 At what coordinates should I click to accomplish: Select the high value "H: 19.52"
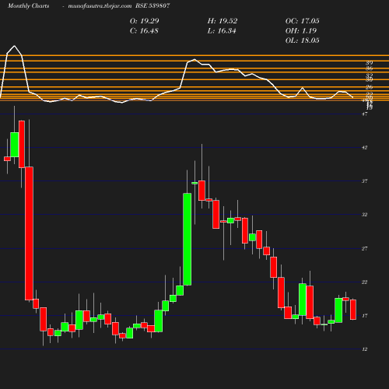[x=223, y=21]
